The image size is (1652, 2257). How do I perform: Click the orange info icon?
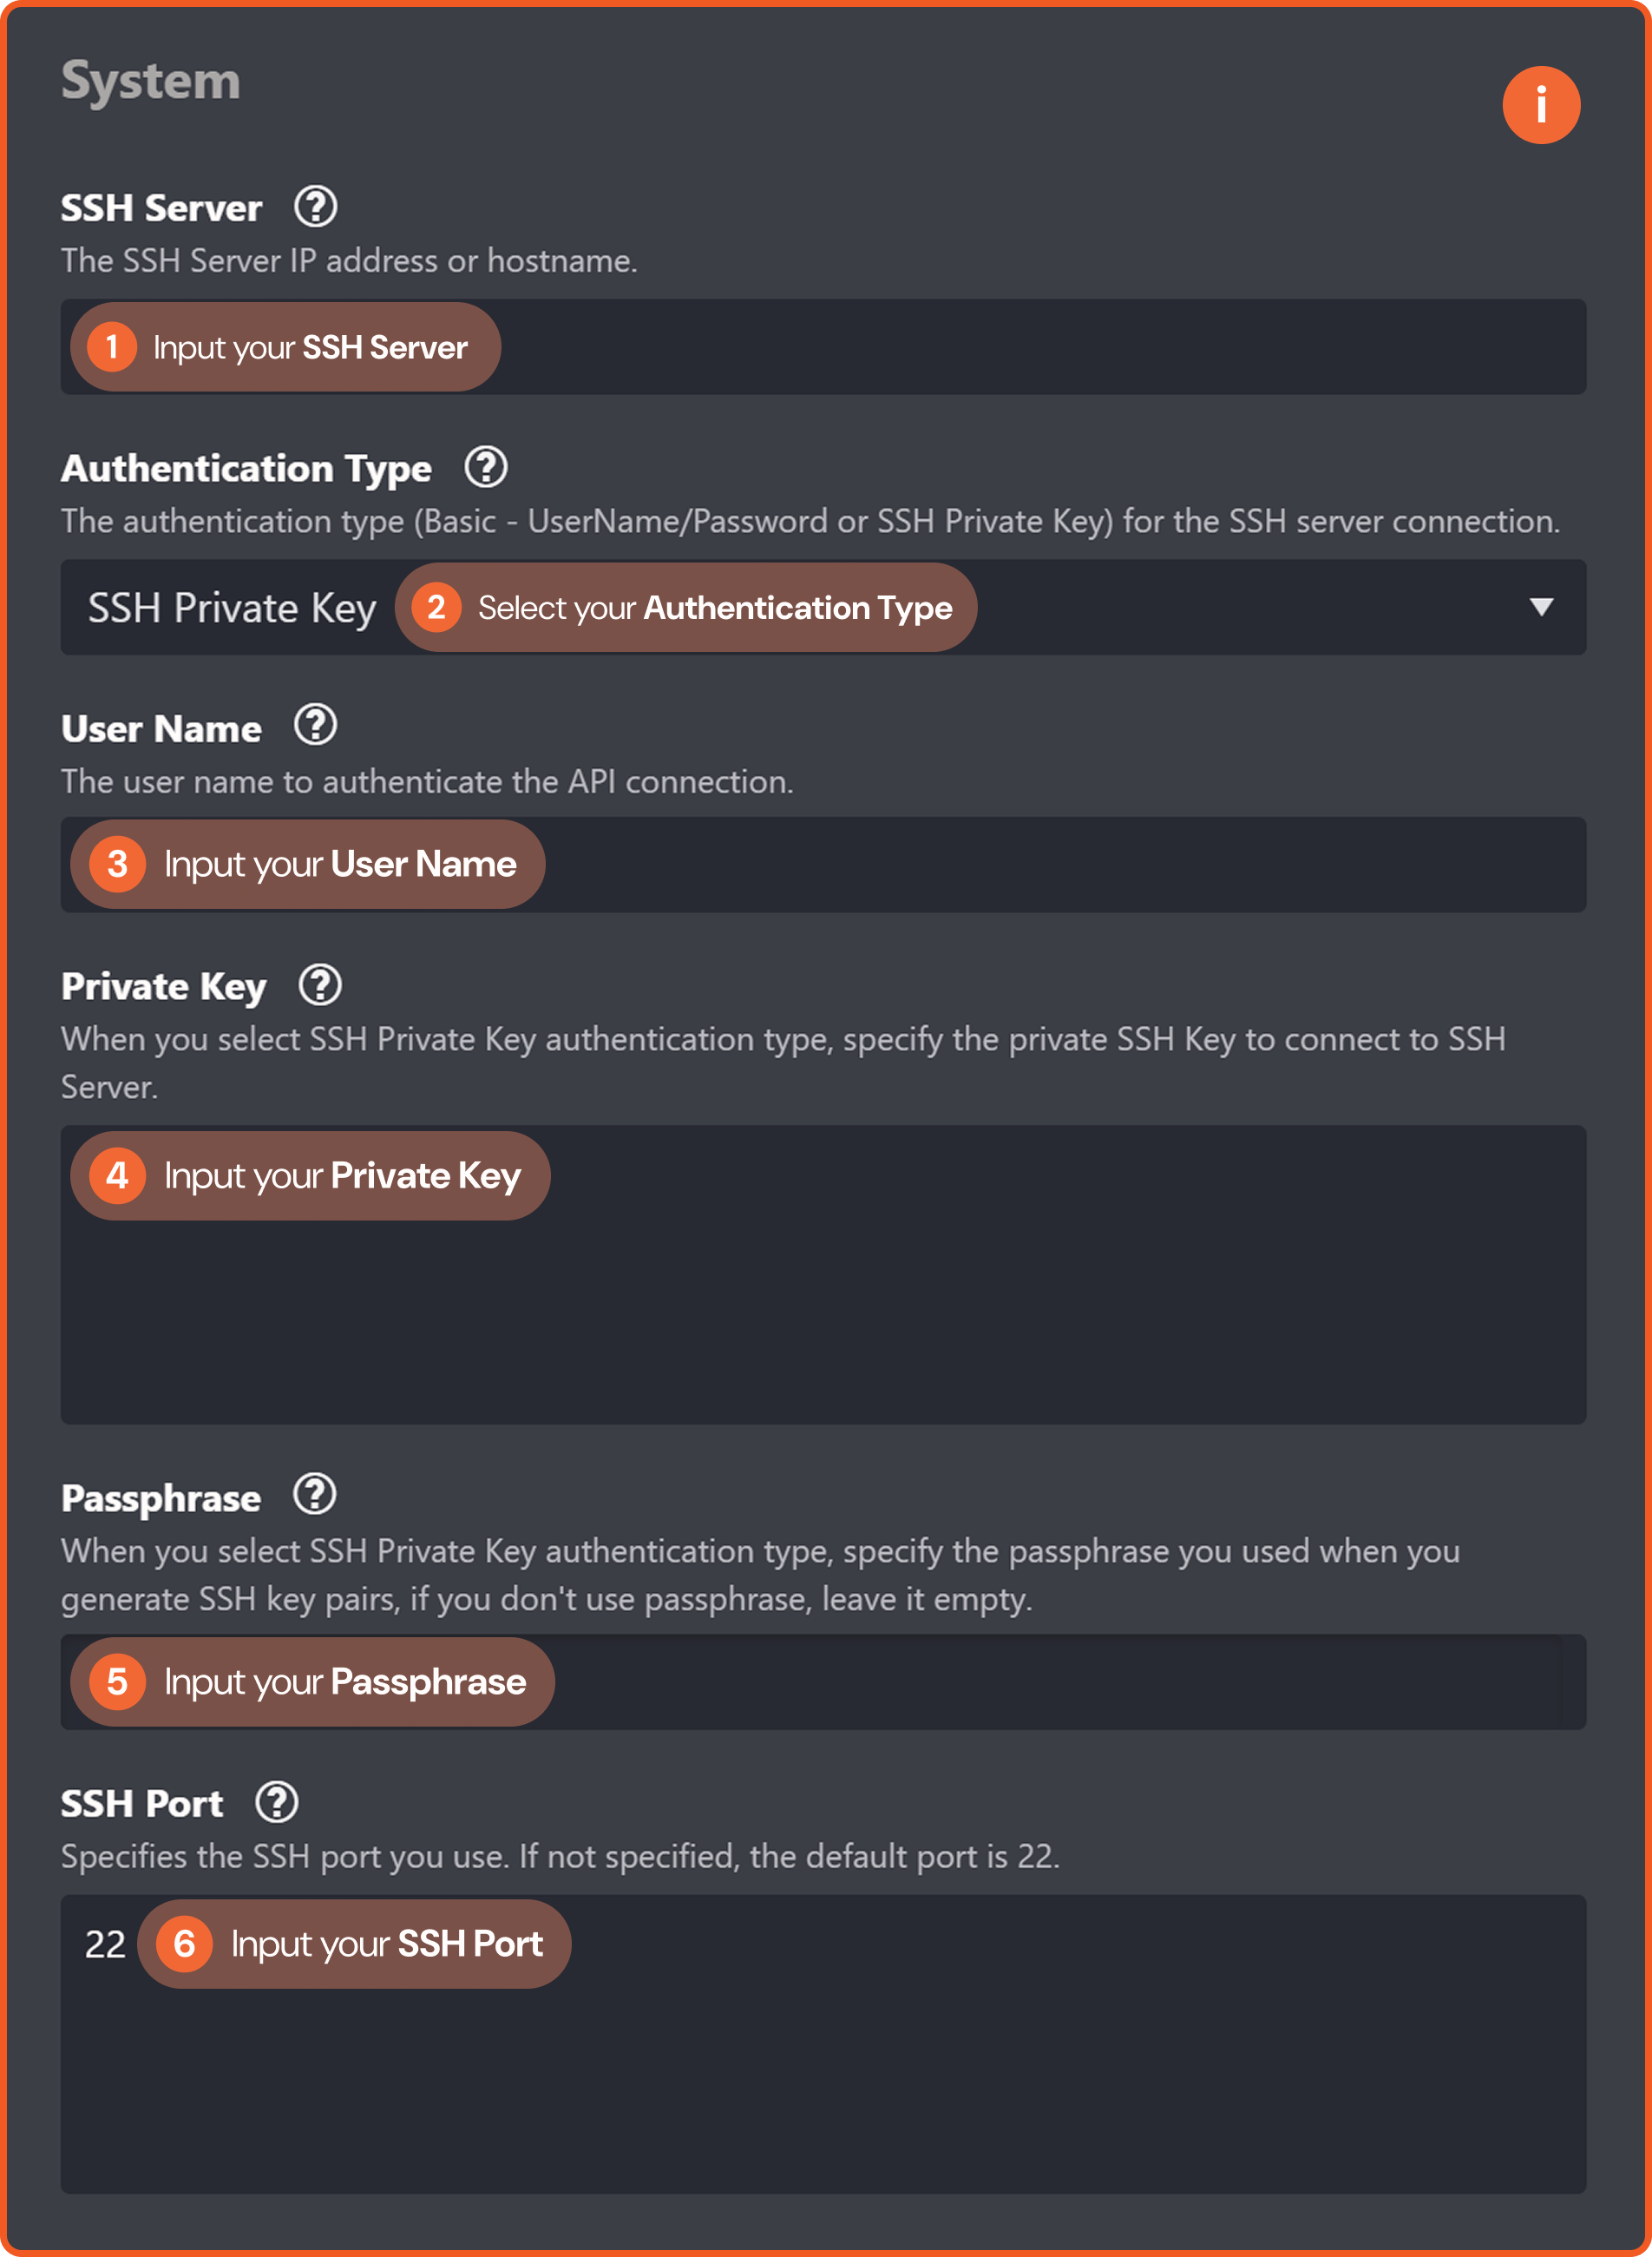click(x=1540, y=105)
